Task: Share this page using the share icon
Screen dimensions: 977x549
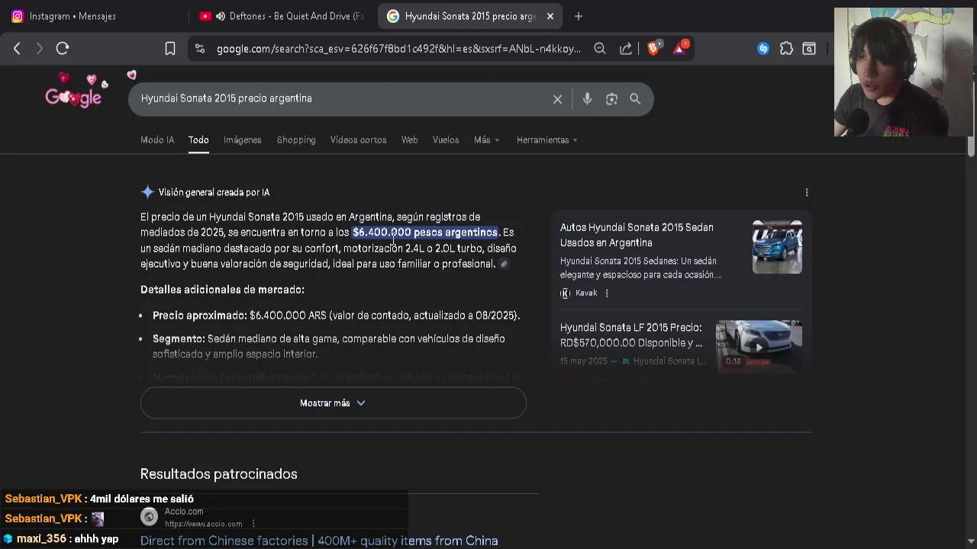Action: click(x=626, y=49)
